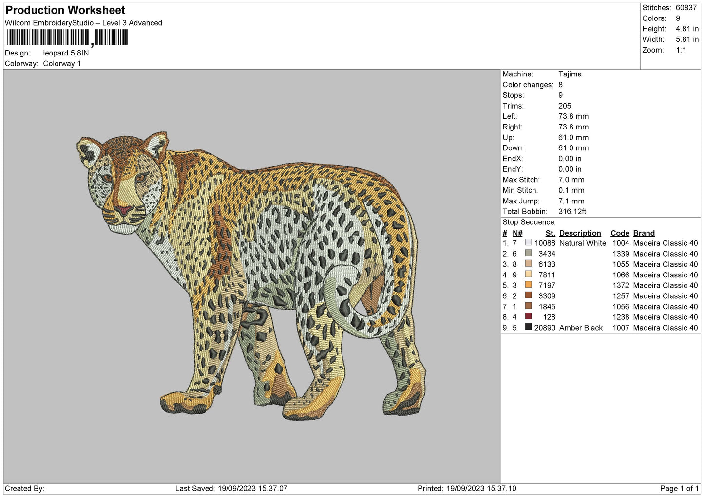The width and height of the screenshot is (704, 497).
Task: Click the EndX value 0.00 in
Action: (x=570, y=159)
